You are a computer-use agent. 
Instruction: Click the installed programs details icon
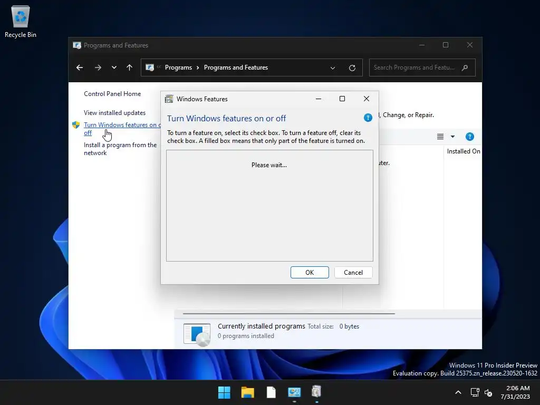coord(197,334)
